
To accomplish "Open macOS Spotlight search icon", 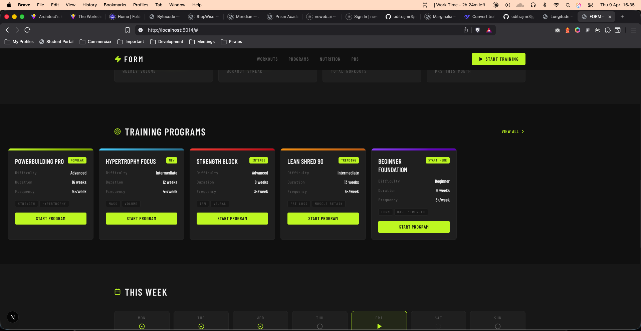I will click(x=568, y=5).
